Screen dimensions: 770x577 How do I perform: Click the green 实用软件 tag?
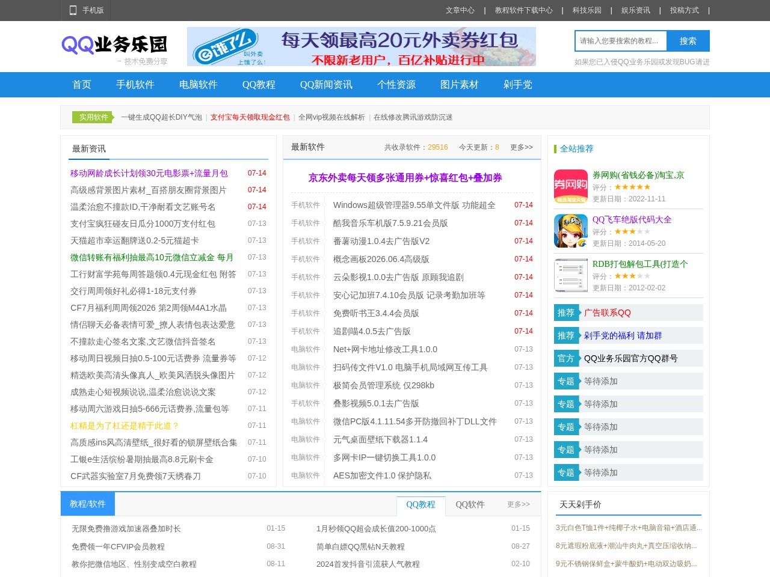tap(93, 117)
